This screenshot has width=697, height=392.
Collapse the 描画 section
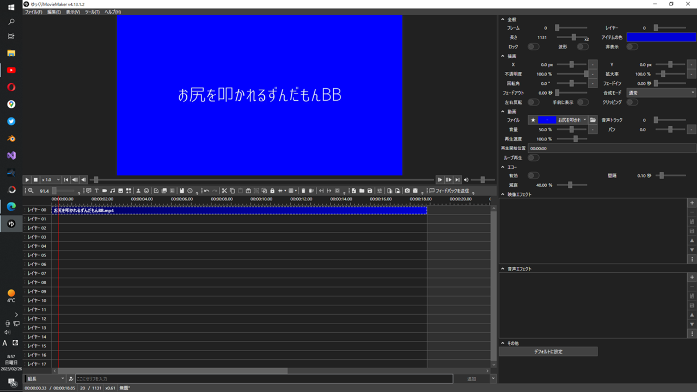[x=502, y=56]
